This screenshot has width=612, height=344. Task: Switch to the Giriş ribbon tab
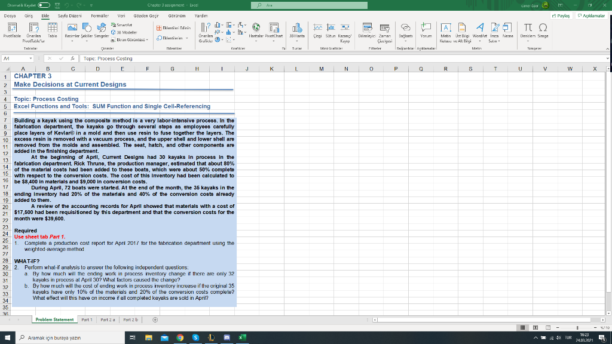click(x=29, y=16)
